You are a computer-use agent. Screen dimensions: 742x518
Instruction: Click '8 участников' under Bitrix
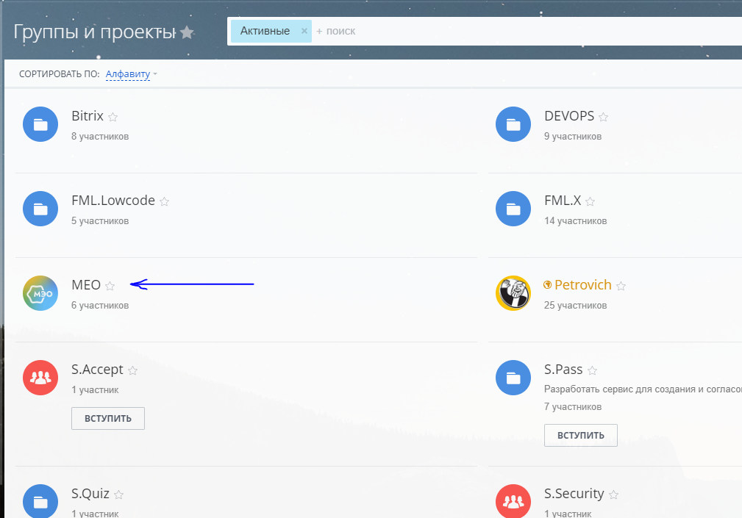coord(100,137)
